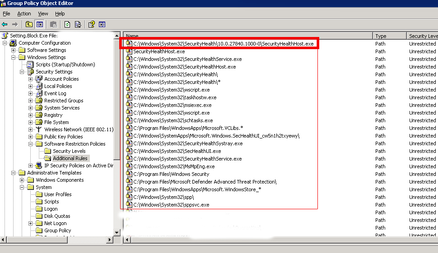Viewport: 438px width, 253px height.
Task: Select the User Profiles tree folder
Action: point(58,194)
